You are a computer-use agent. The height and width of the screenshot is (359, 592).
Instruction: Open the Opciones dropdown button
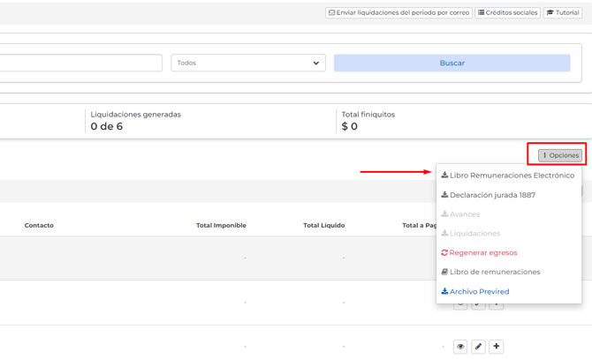(560, 155)
